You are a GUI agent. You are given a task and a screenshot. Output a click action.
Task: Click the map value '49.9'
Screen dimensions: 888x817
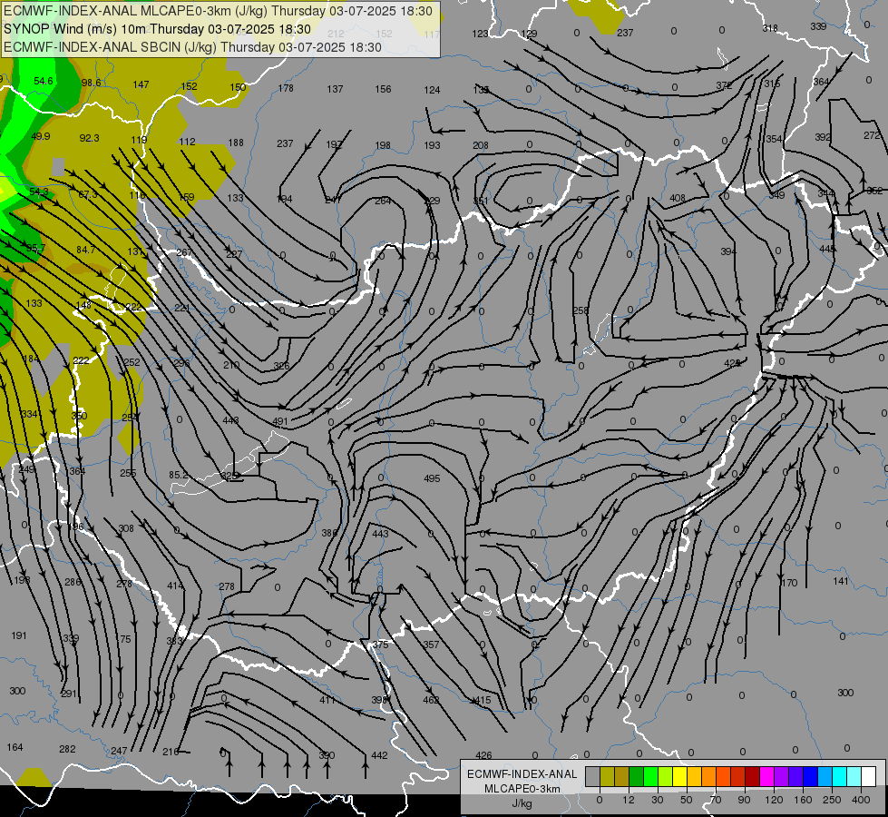40,136
